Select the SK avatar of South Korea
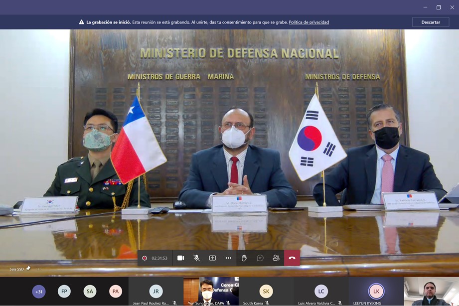459x306 pixels. point(266,292)
